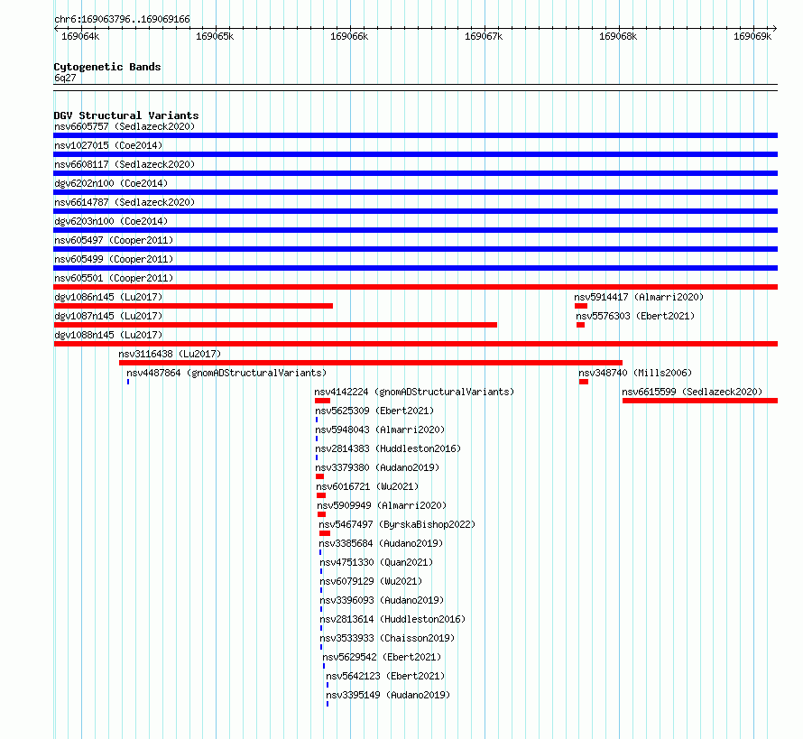Click the blue tick under nsv4487864

tap(128, 382)
